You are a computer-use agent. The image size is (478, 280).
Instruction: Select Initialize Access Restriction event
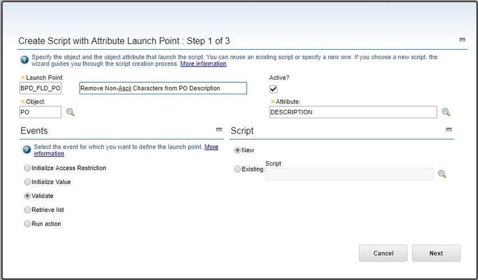click(27, 168)
